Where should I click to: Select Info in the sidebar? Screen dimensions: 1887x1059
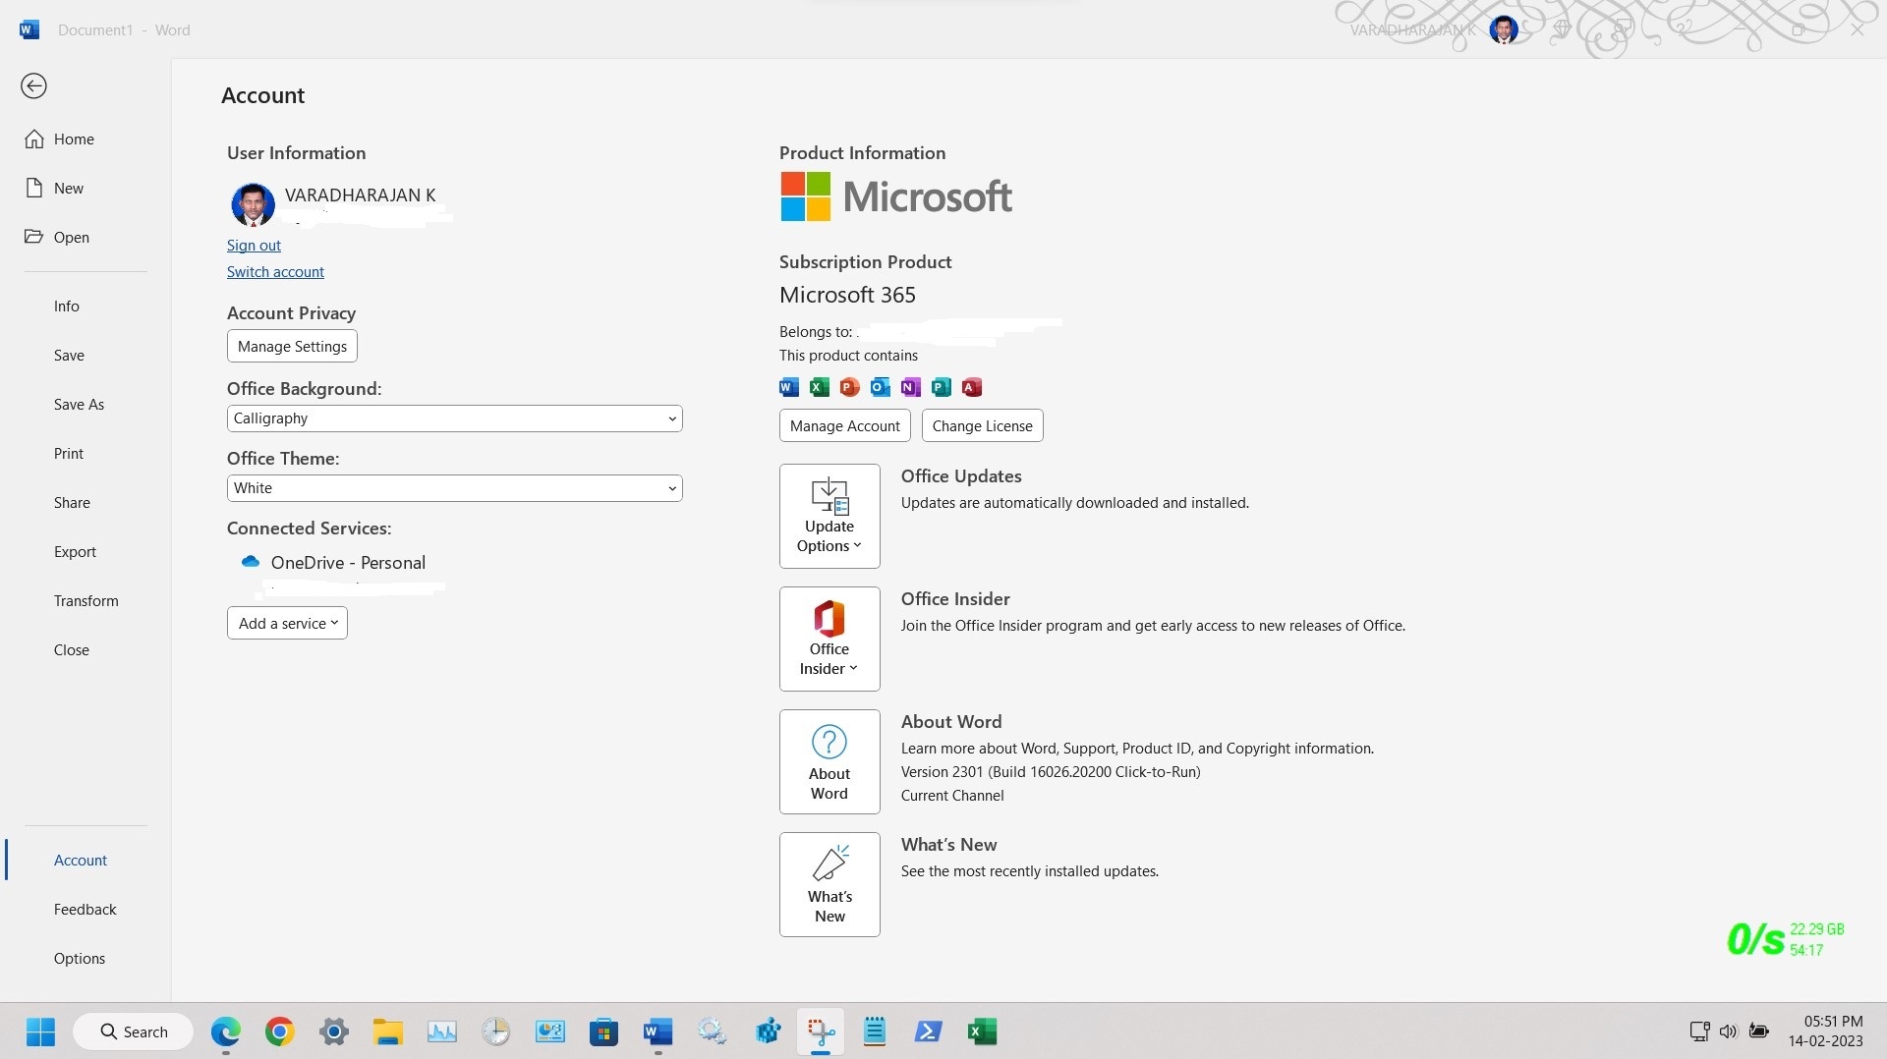tap(67, 307)
